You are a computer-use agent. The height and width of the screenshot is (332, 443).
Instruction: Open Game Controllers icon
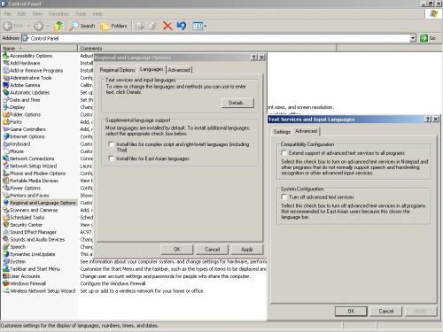click(6, 129)
